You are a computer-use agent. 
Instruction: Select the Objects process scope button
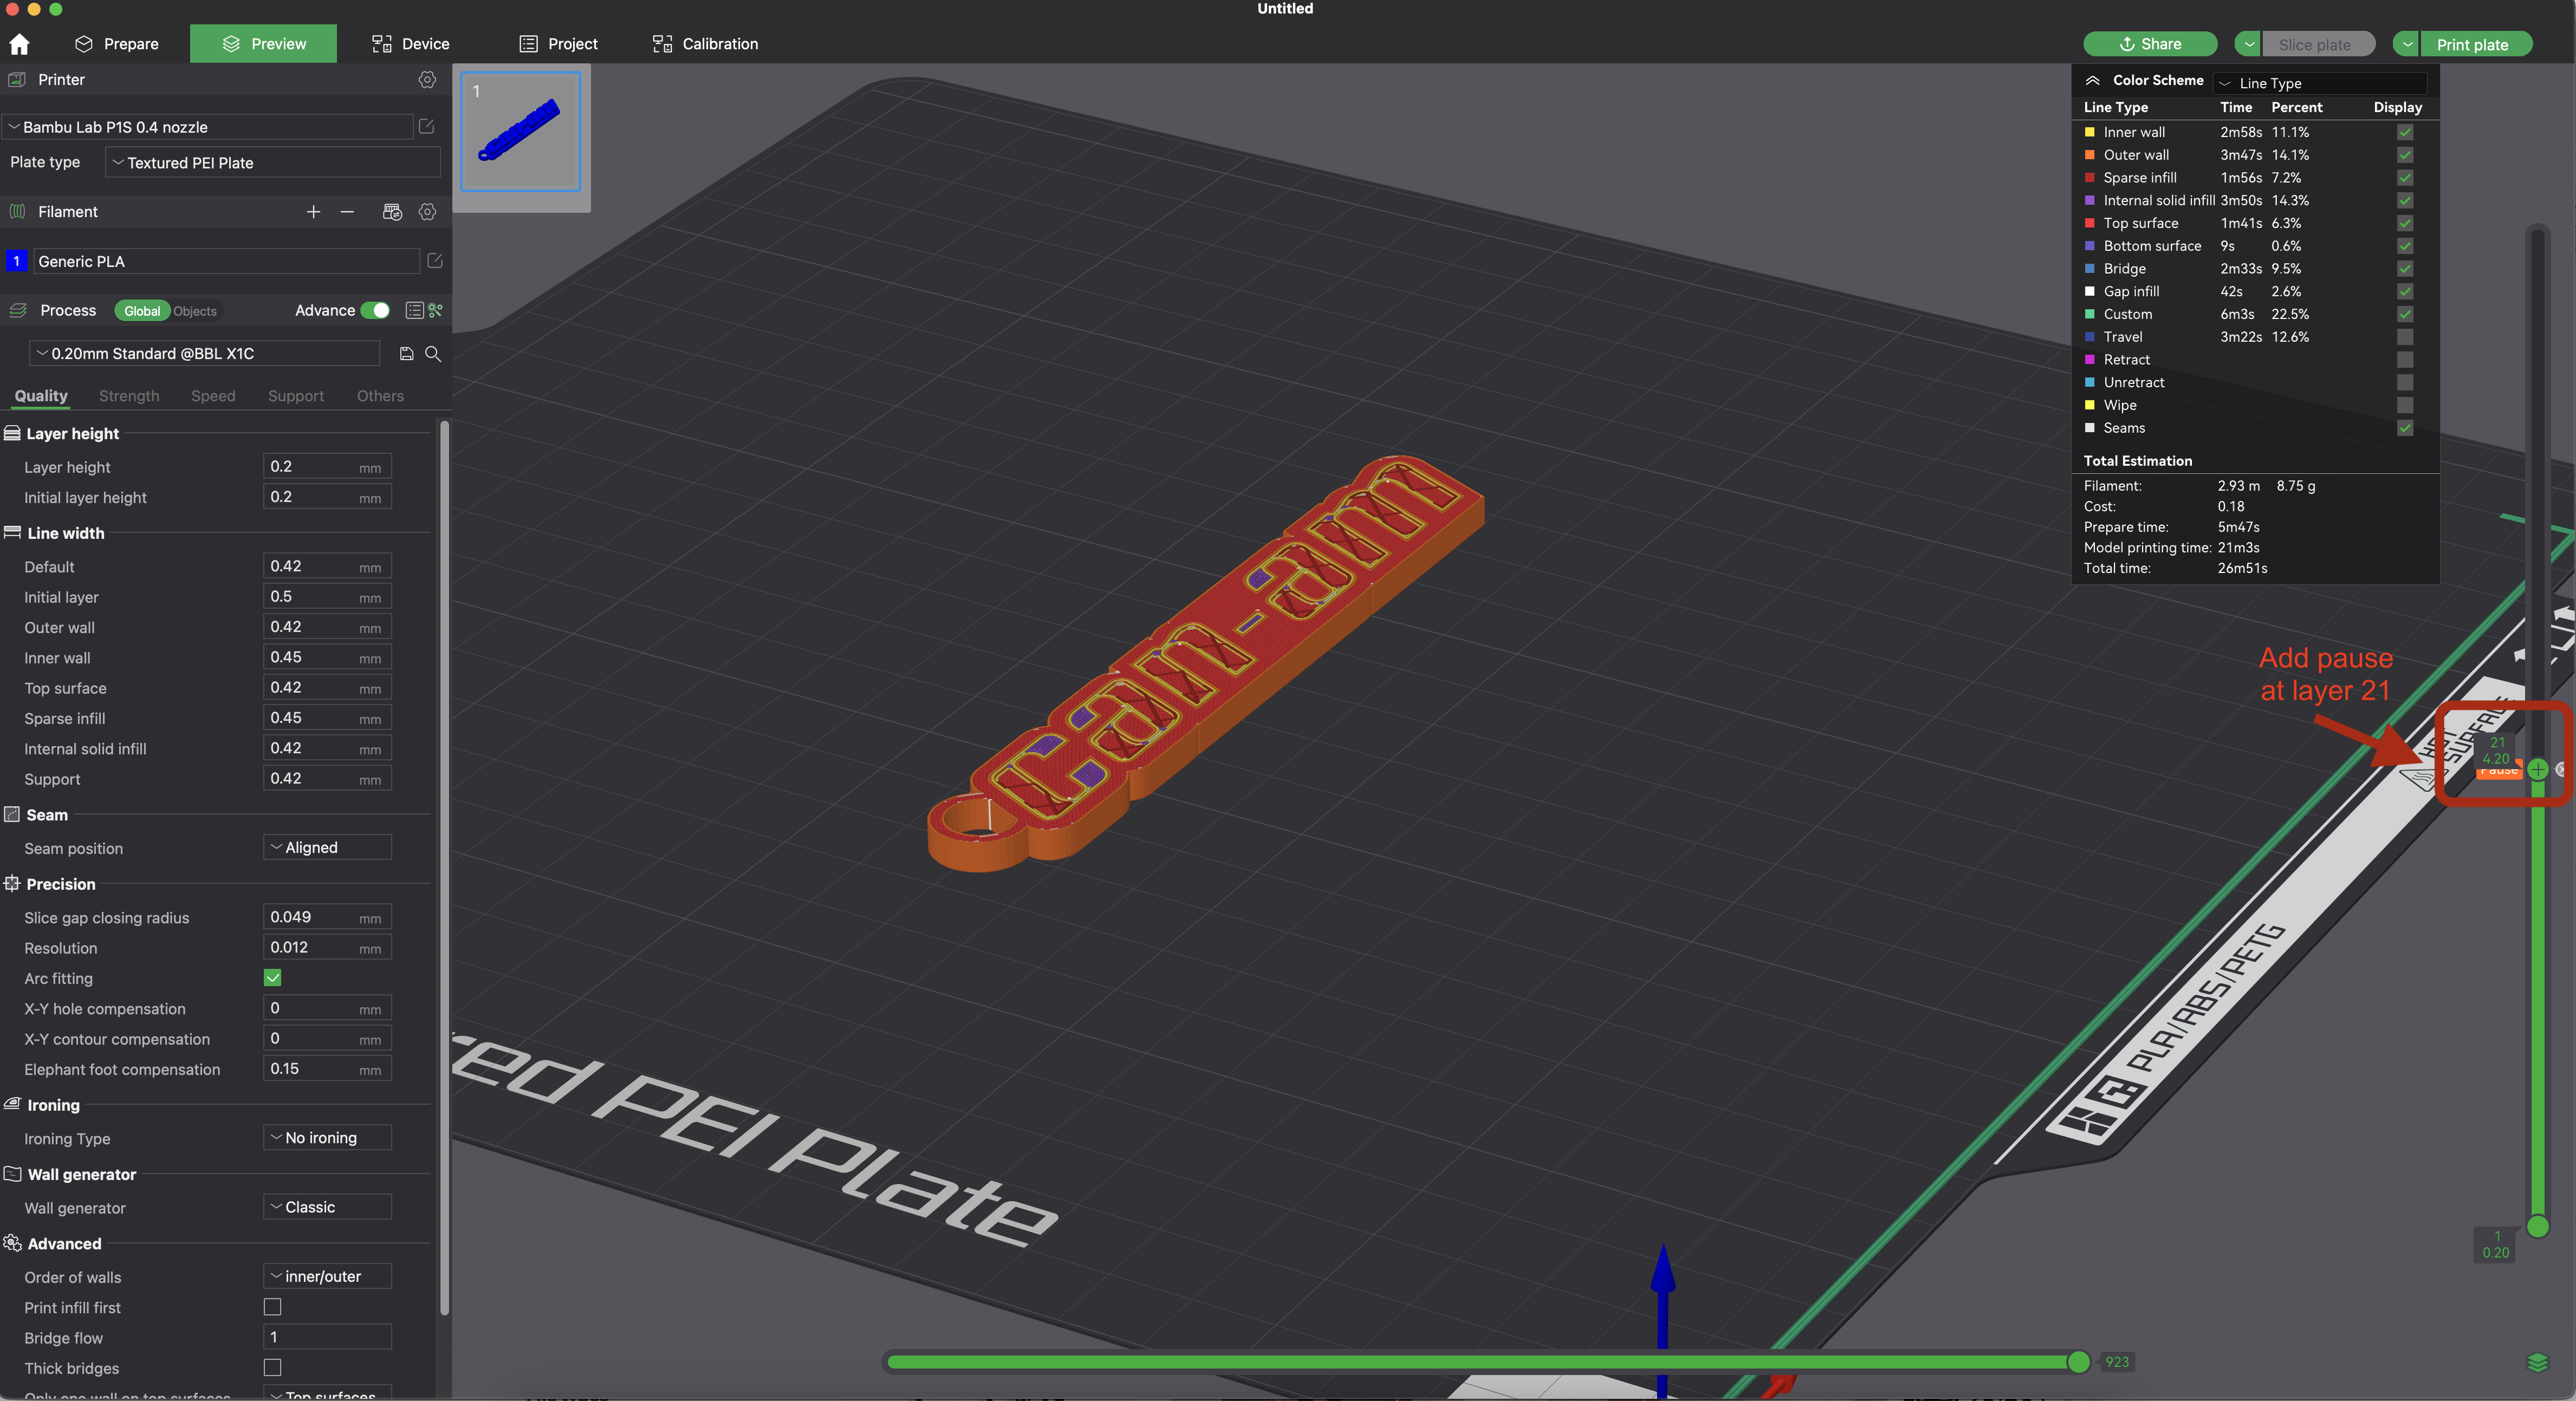195,311
